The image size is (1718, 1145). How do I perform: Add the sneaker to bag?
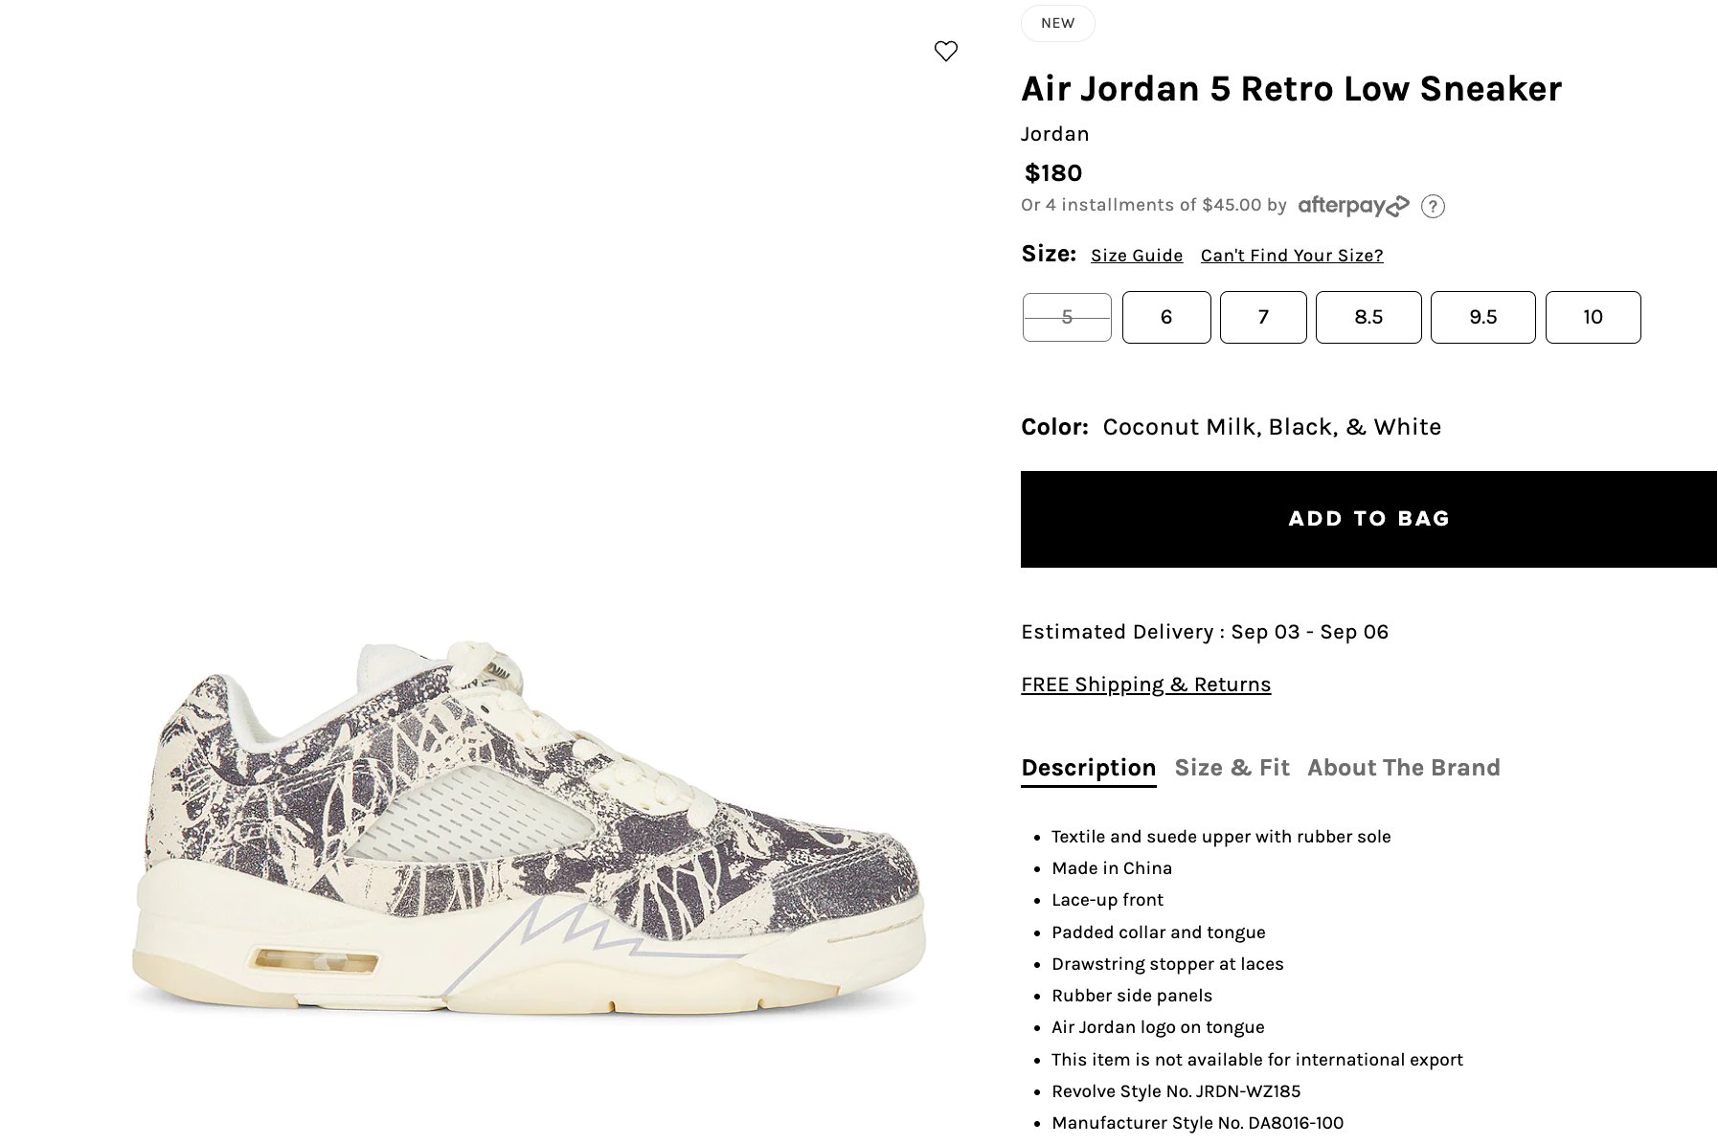1368,519
